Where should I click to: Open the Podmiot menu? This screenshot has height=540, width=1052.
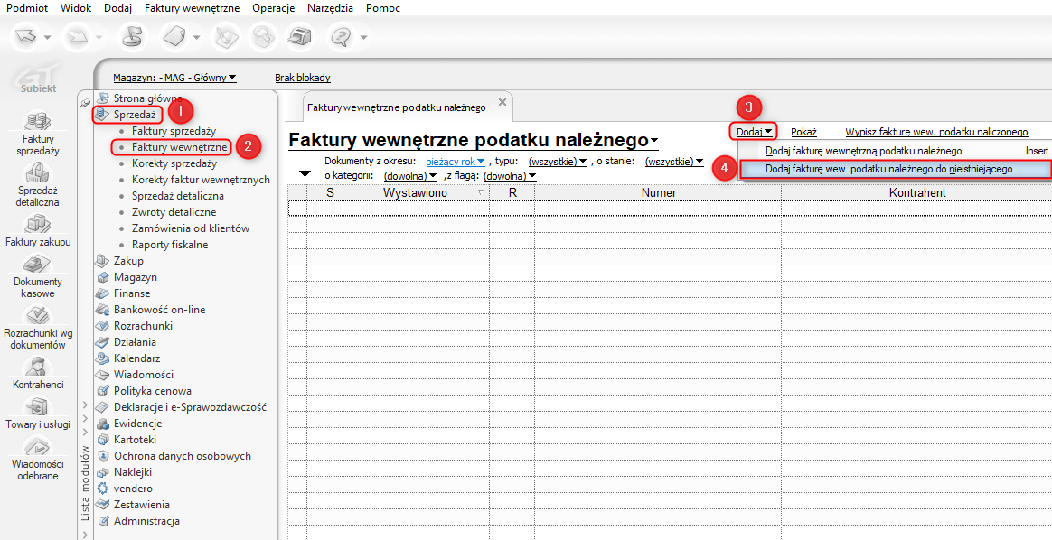pos(25,9)
